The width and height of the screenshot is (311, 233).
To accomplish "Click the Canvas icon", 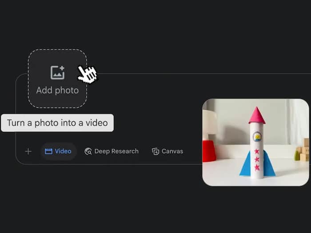I will point(155,151).
